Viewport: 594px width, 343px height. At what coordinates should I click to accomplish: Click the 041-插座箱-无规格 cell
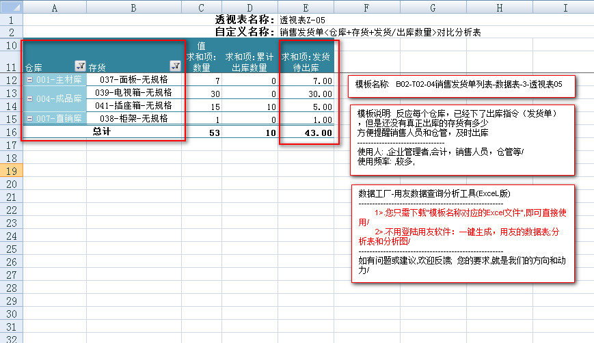pos(134,106)
